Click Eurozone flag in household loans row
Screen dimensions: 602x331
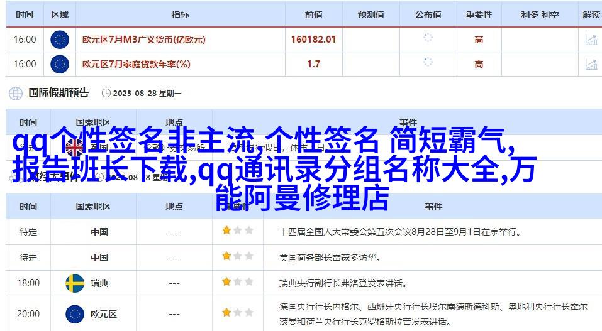(60, 64)
